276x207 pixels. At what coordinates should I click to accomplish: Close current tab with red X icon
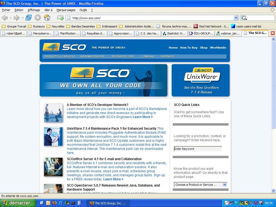(272, 33)
